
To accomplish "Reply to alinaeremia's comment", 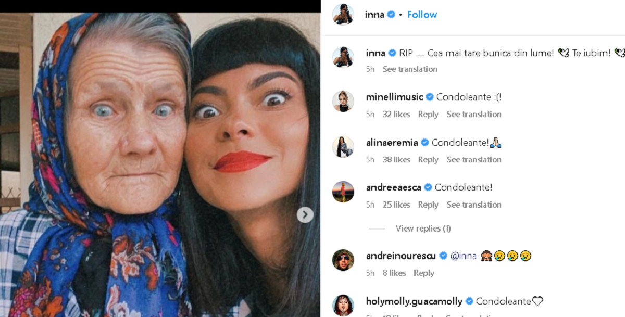I will (x=428, y=160).
